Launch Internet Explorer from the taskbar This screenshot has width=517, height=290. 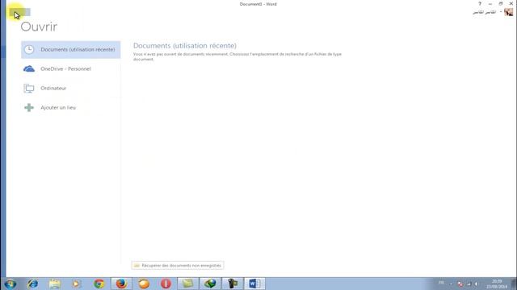(x=32, y=284)
